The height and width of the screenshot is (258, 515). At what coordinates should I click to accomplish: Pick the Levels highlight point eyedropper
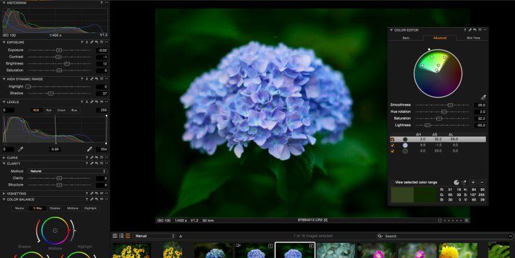(89, 150)
